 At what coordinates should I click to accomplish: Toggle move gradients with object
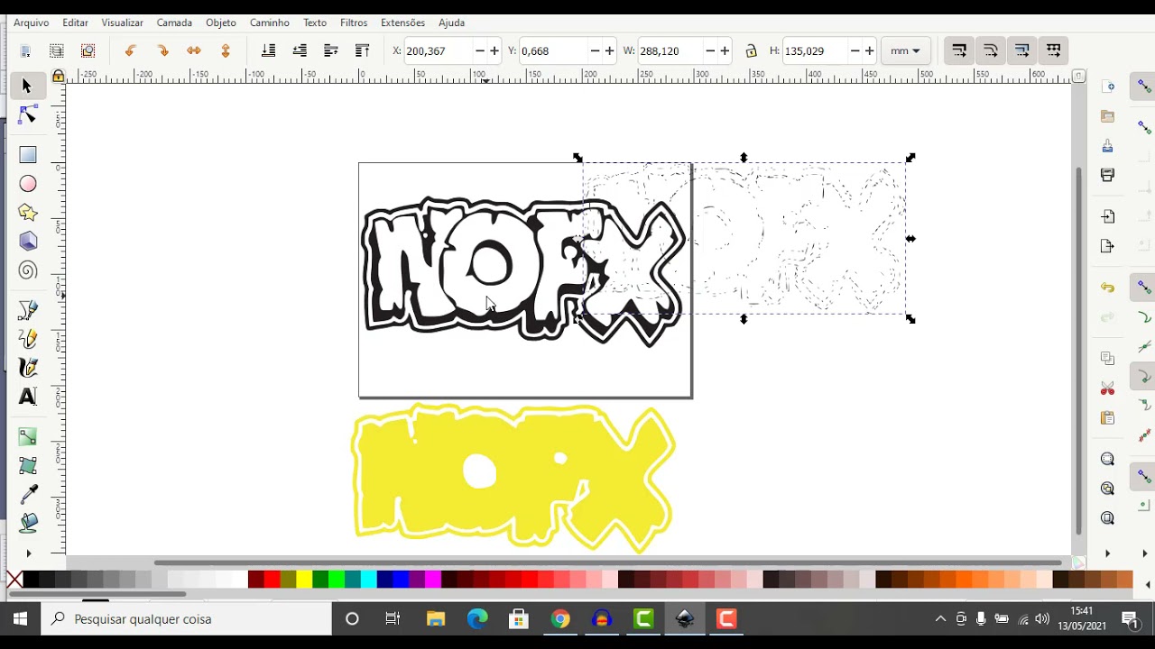1021,50
